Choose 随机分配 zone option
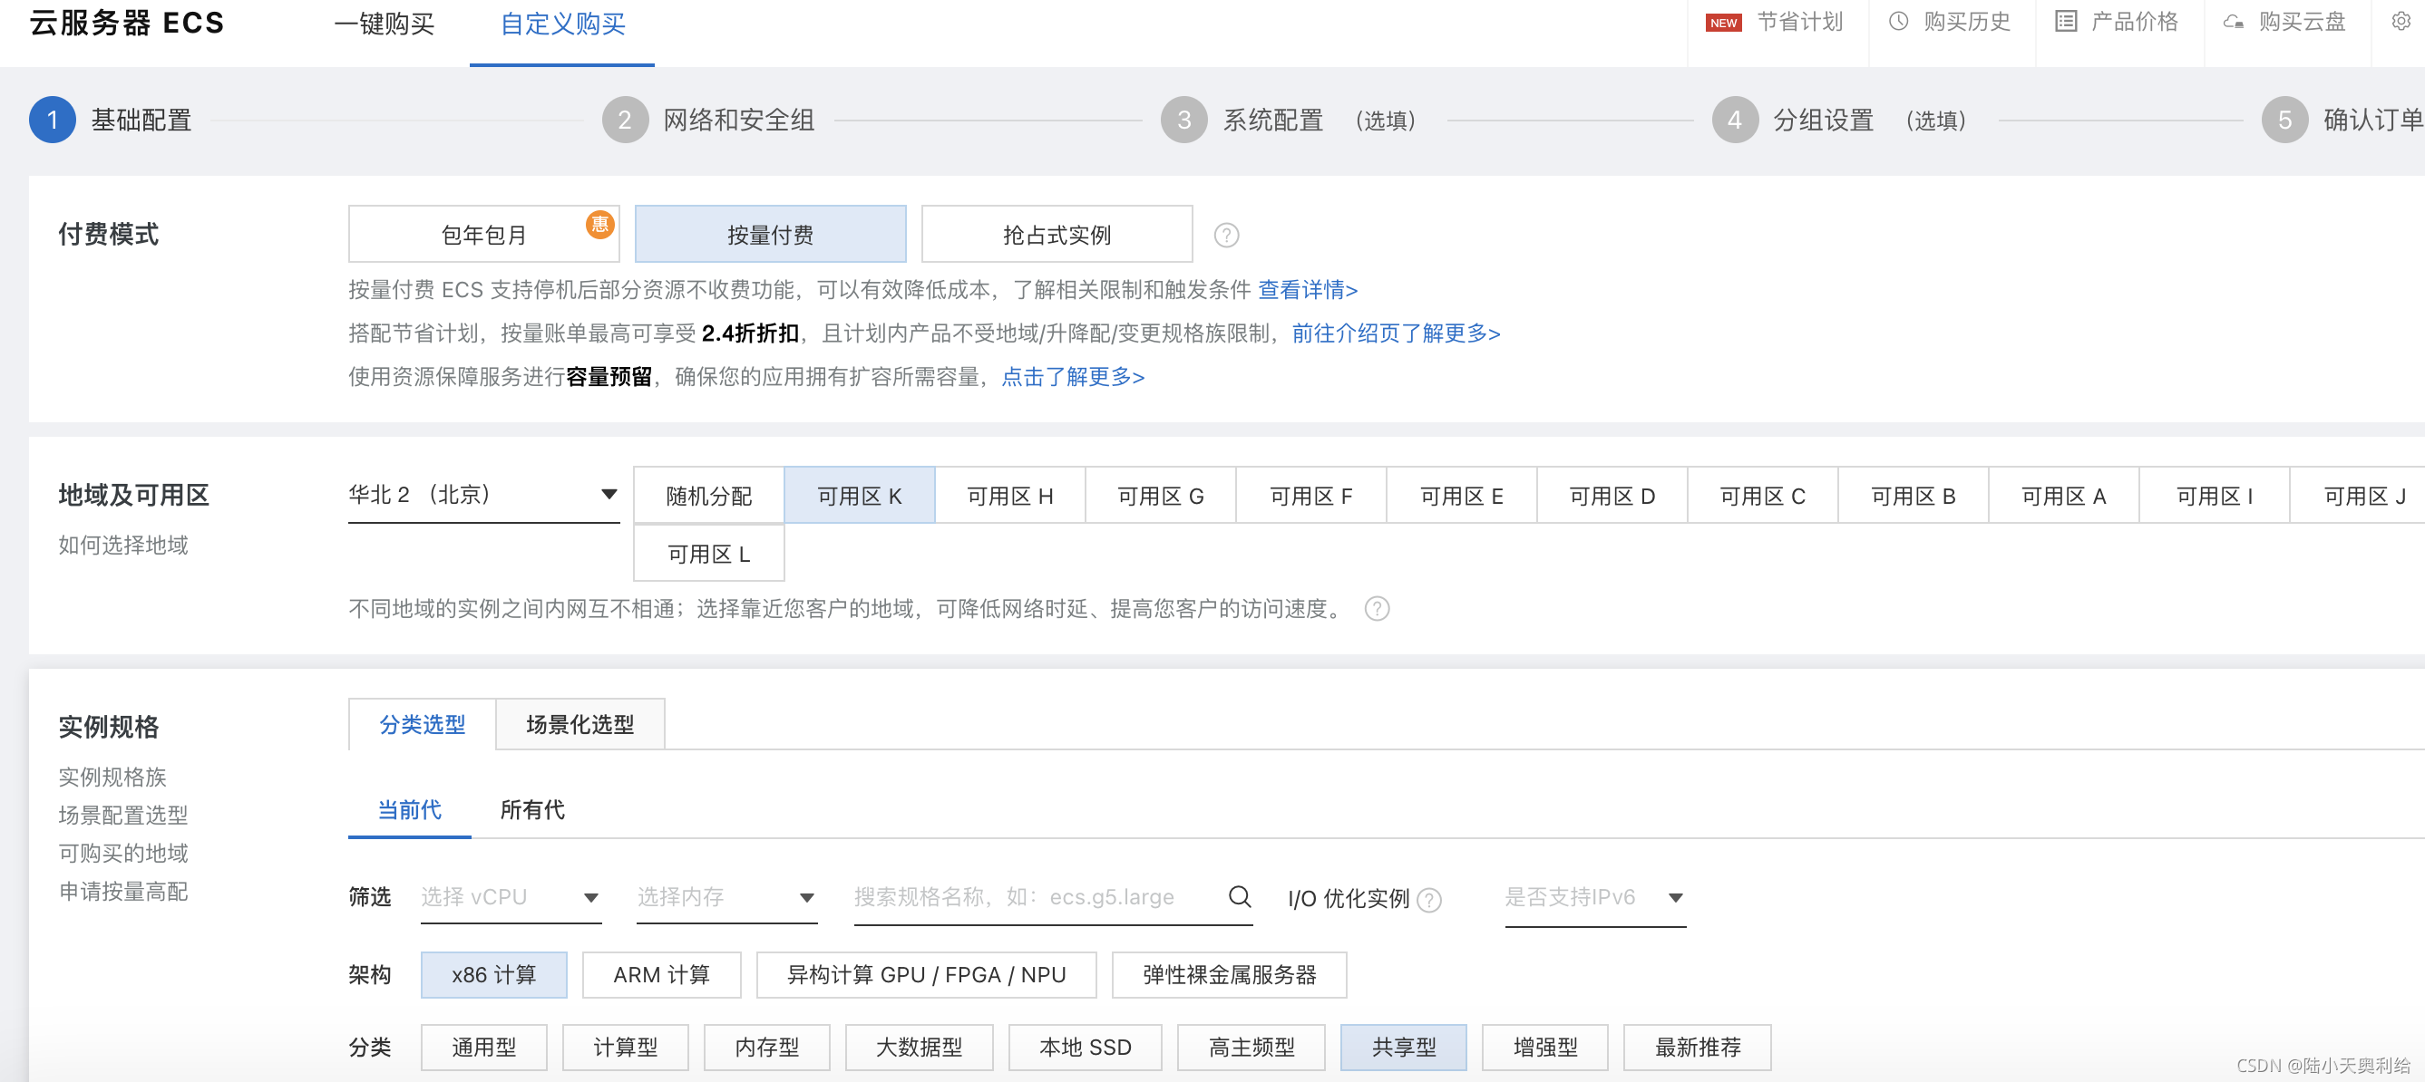 click(709, 496)
